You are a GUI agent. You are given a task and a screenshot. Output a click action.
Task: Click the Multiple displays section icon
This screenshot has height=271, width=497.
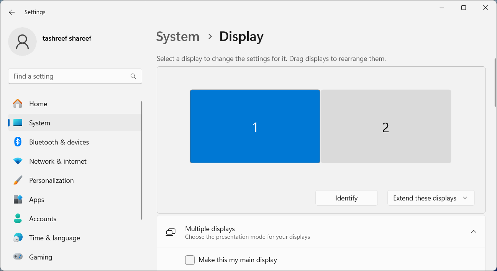(x=170, y=232)
